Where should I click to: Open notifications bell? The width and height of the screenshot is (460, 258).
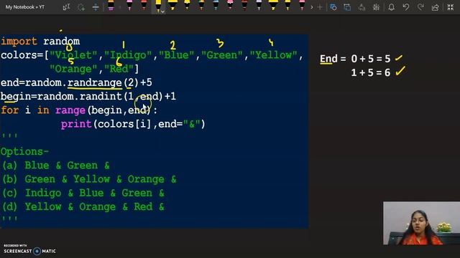pos(391,7)
